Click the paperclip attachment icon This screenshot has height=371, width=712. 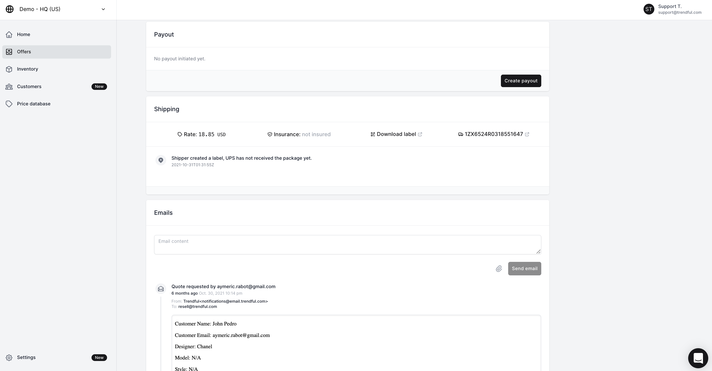pyautogui.click(x=499, y=269)
